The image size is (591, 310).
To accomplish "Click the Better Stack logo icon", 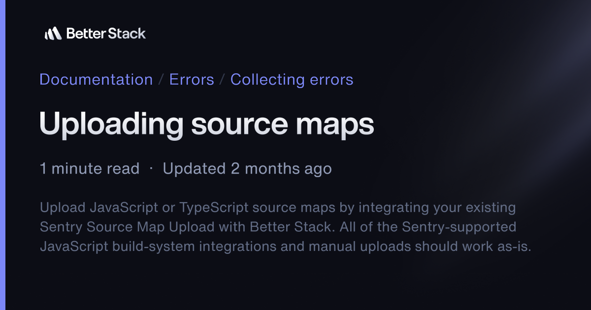I will pyautogui.click(x=53, y=33).
